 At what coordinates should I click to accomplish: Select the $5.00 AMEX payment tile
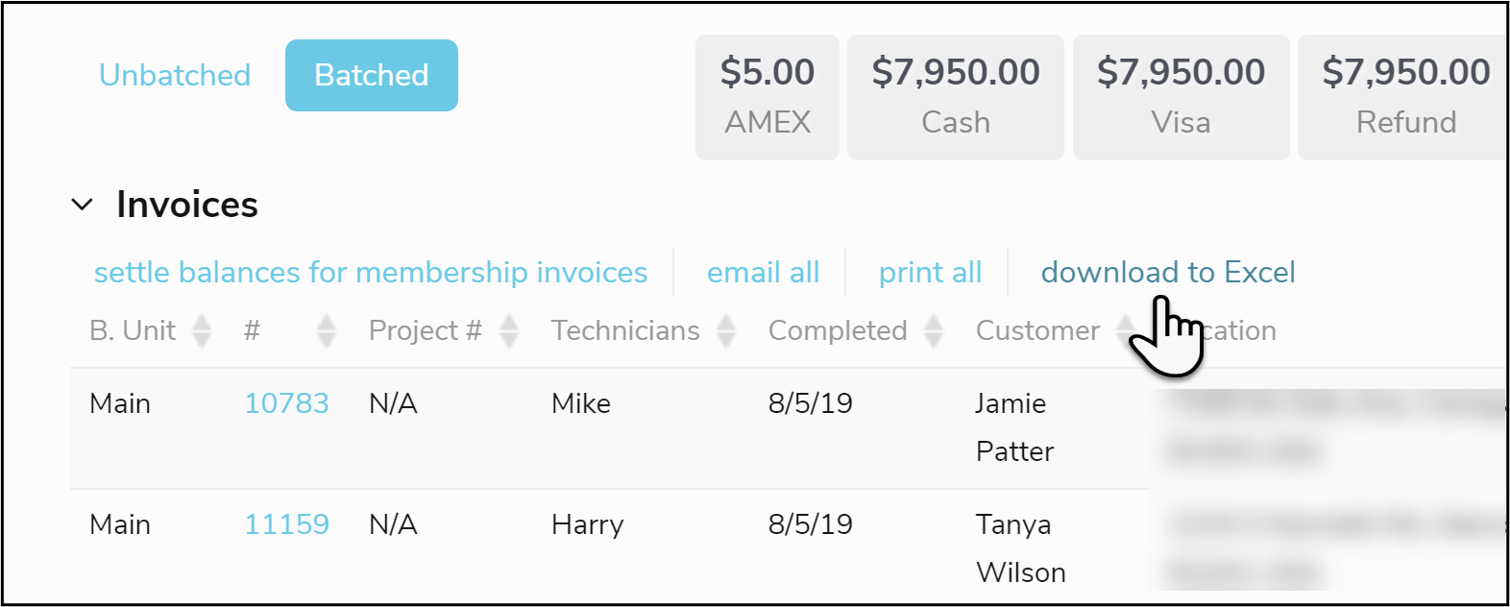tap(767, 97)
